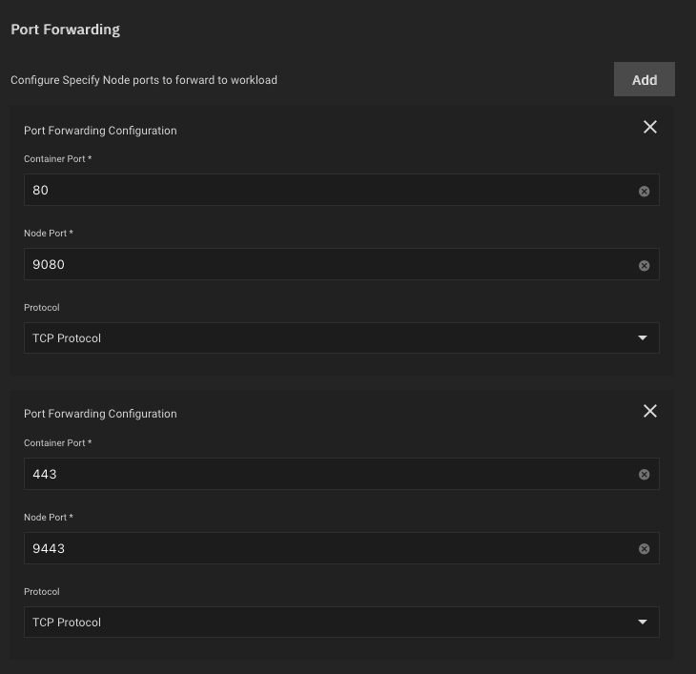Click the 'Node Port *' label above 9080
This screenshot has height=674, width=696.
49,234
